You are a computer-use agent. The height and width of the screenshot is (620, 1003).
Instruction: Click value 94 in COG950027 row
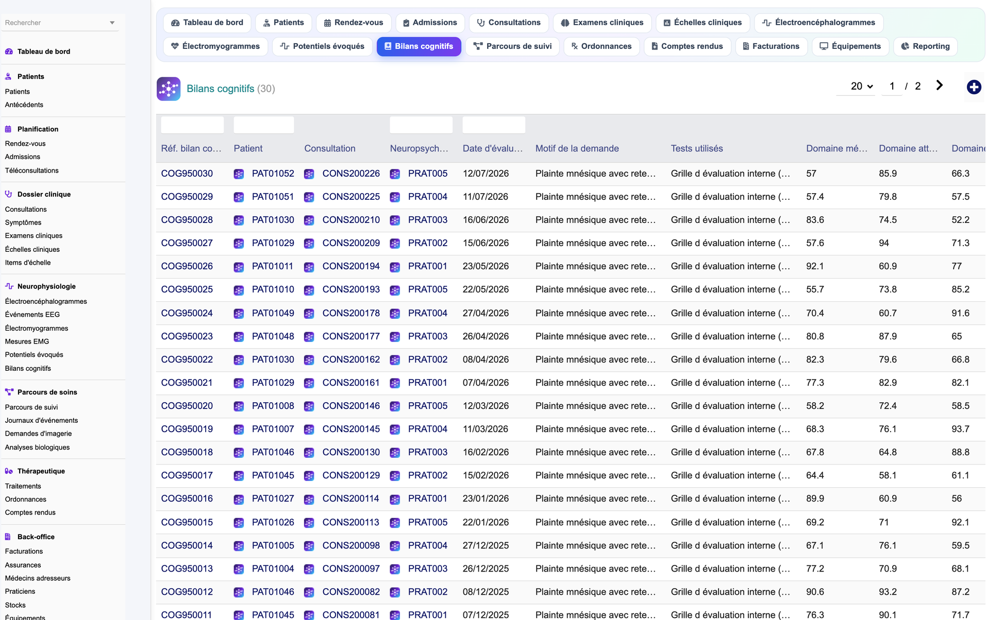tap(884, 243)
